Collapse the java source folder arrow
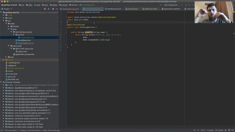This screenshot has height=132, width=235. pos(9,29)
